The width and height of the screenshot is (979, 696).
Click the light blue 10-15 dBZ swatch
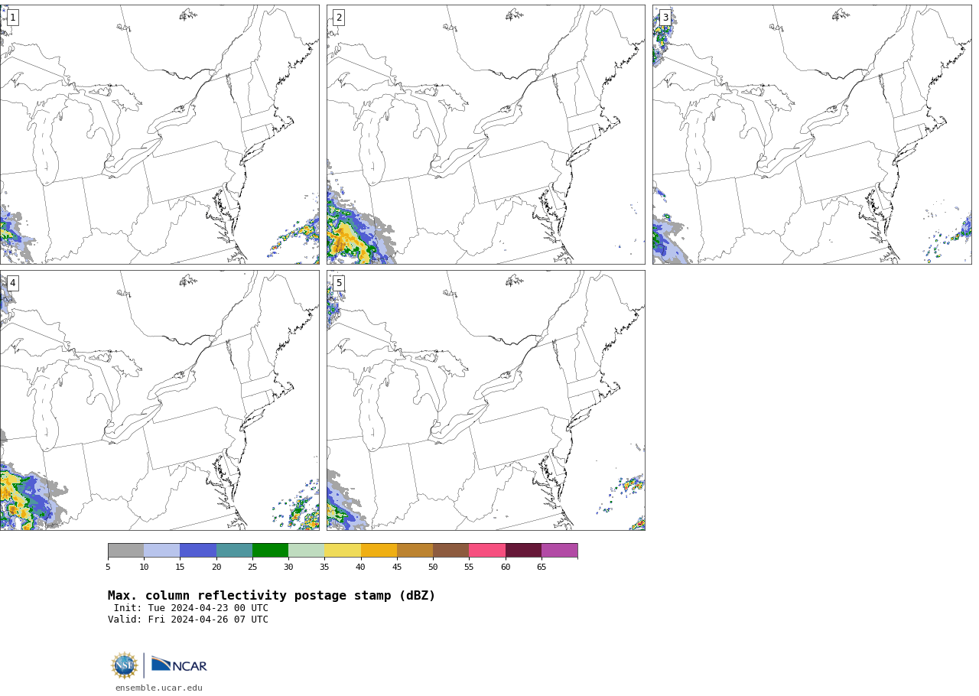(x=161, y=551)
